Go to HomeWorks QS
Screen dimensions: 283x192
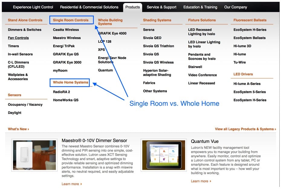coord(66,100)
